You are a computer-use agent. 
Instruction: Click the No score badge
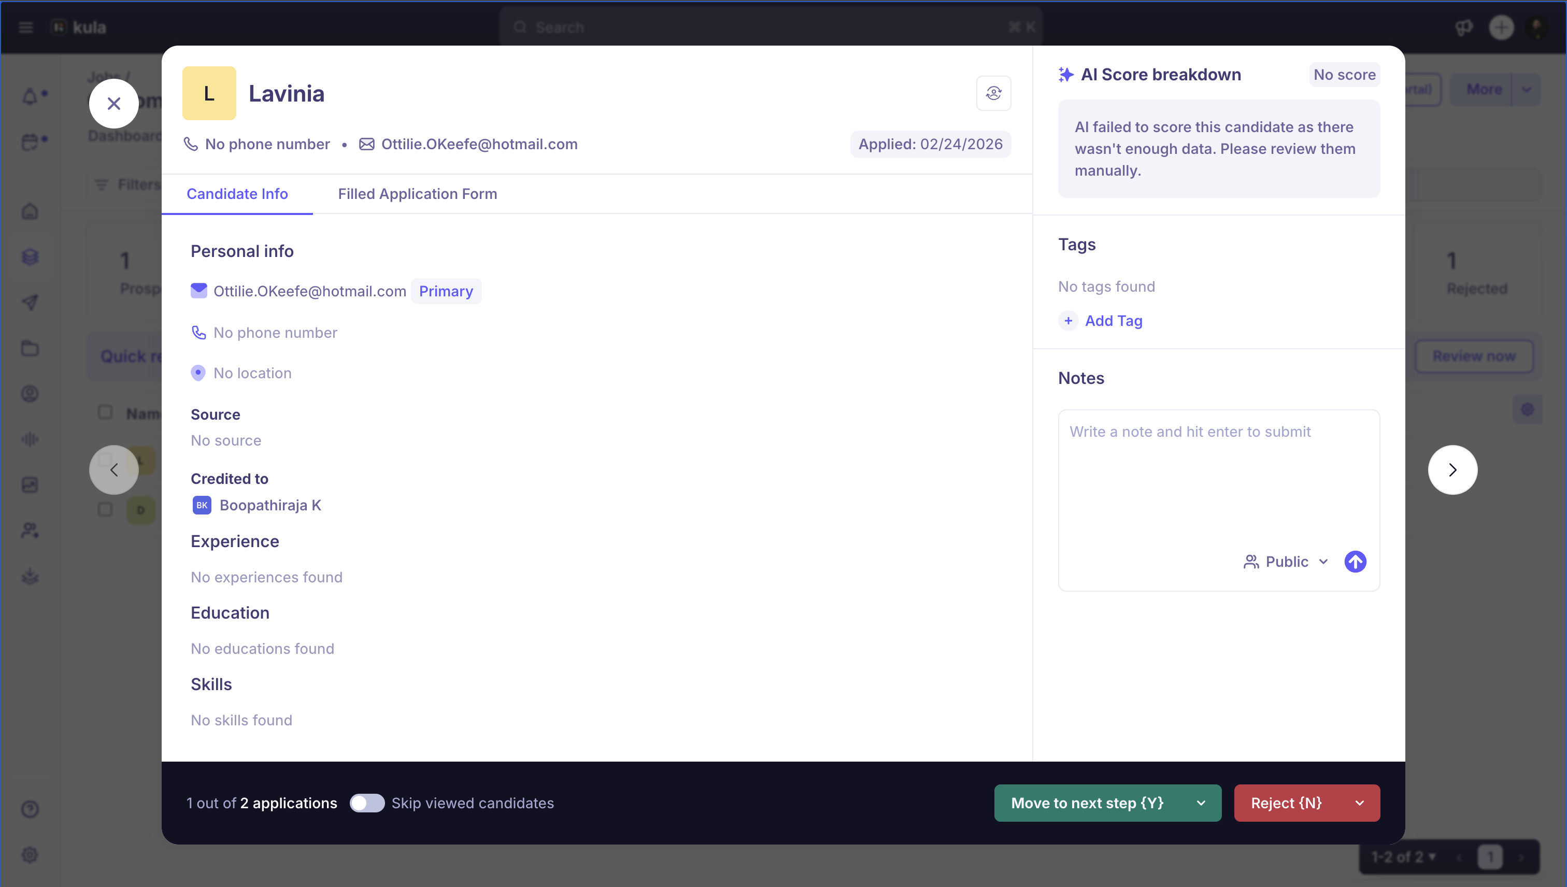tap(1344, 74)
